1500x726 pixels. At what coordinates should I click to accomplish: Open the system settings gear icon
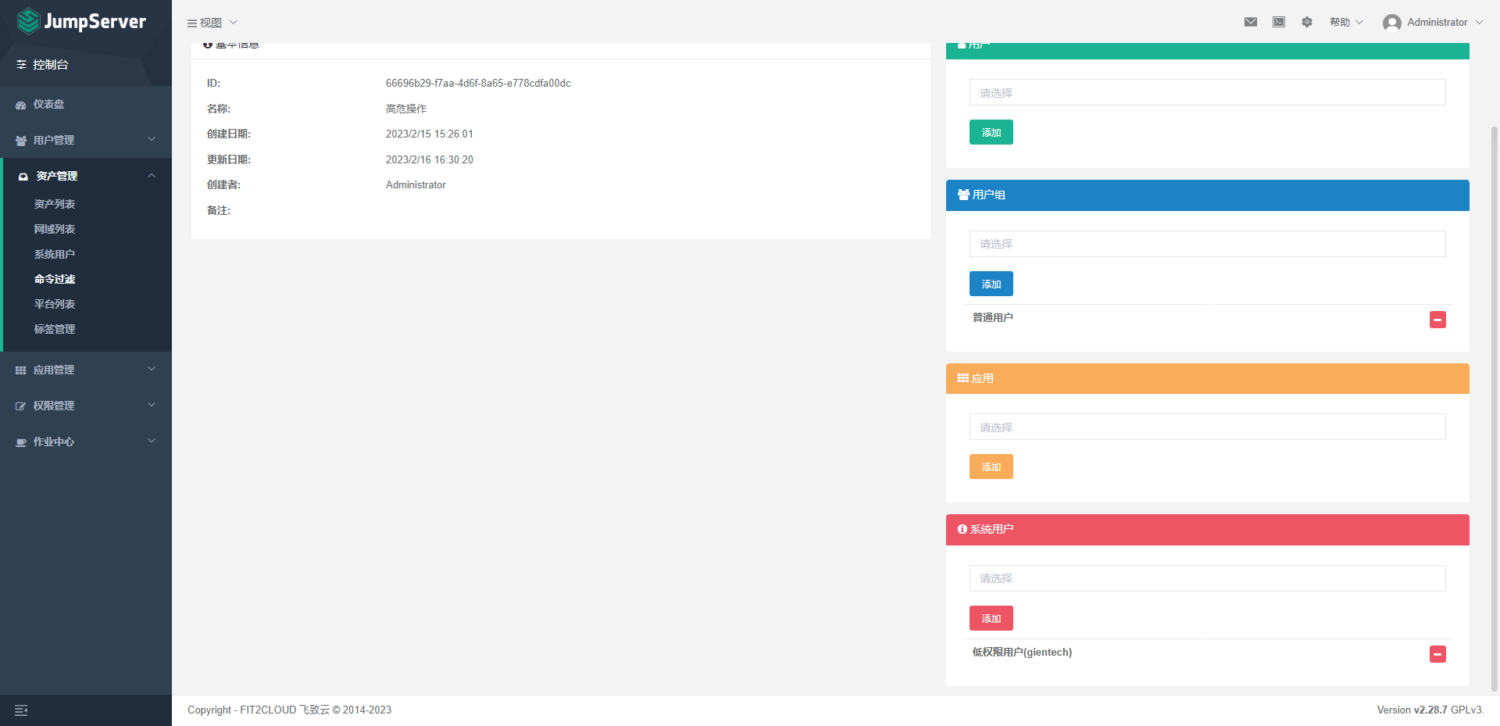click(1307, 22)
